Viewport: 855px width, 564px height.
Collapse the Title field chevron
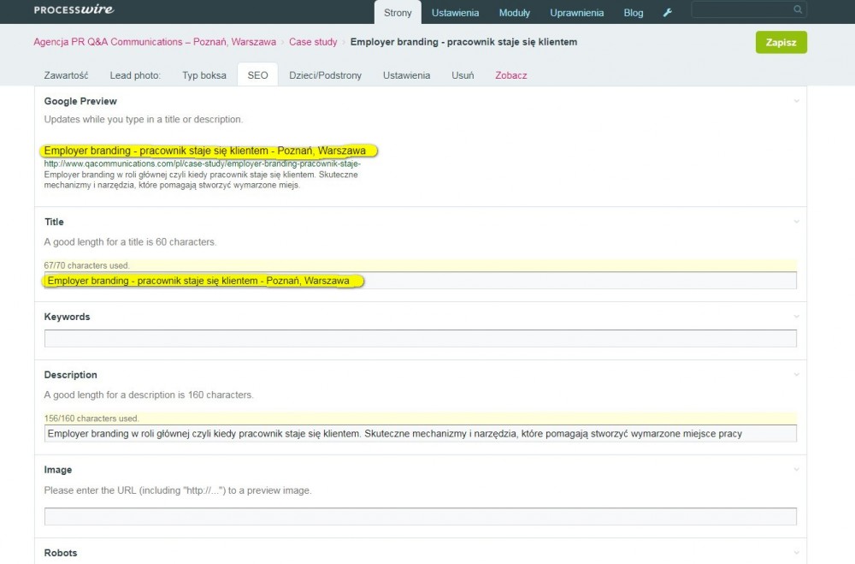click(796, 222)
